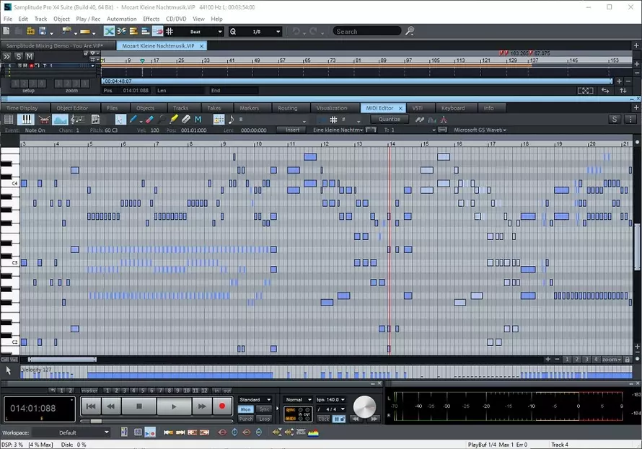Click the C3 key on piano keyboard
The width and height of the screenshot is (642, 449).
(x=10, y=262)
